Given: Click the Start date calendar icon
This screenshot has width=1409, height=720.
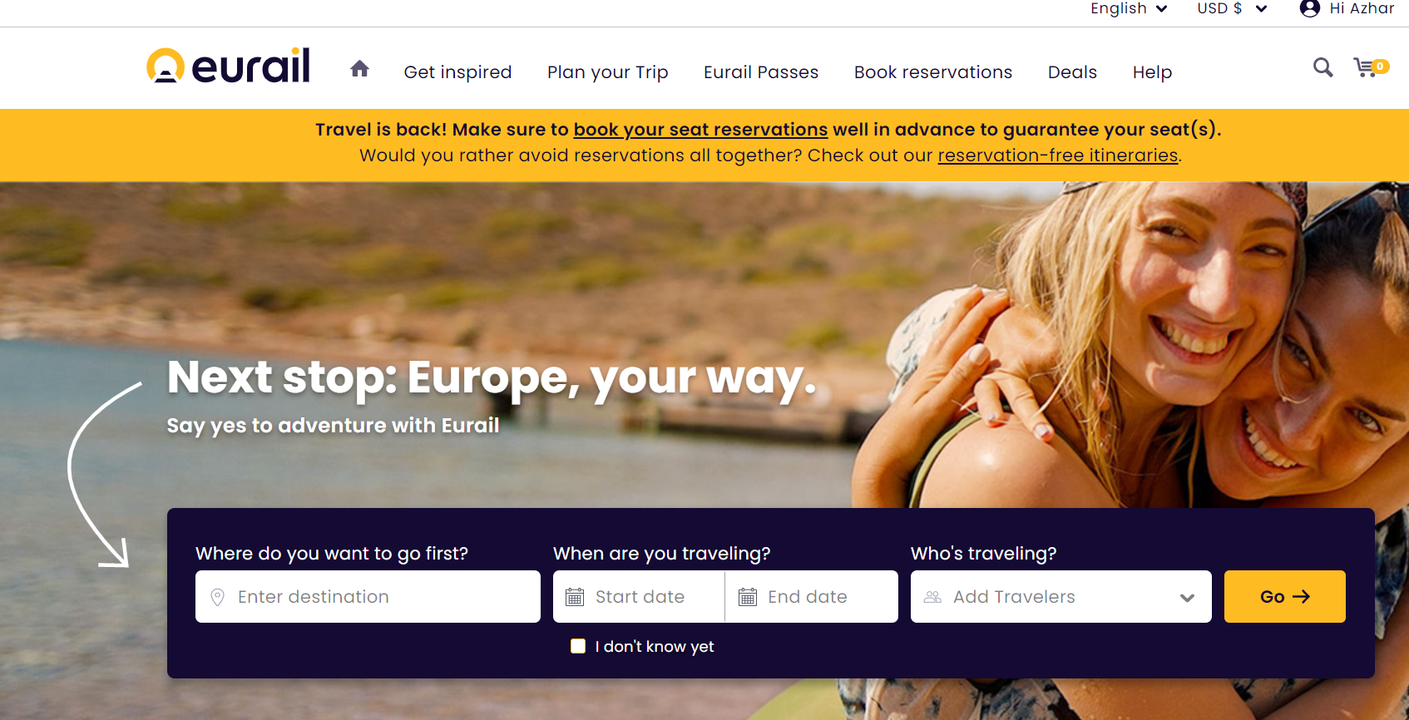Looking at the screenshot, I should [575, 597].
